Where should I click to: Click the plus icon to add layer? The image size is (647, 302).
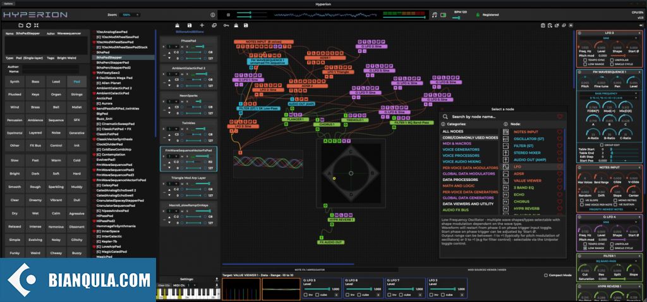coord(202,25)
